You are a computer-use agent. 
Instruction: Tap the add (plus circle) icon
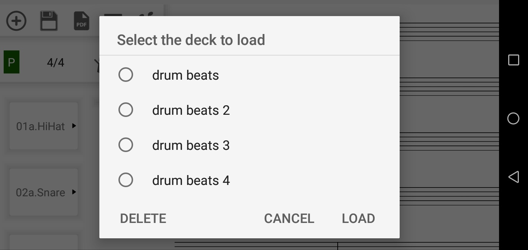point(16,21)
